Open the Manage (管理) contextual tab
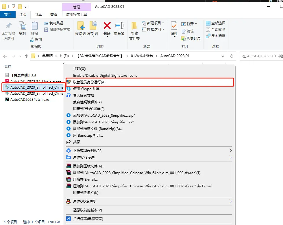Screen dimensions: 283x225 [x=77, y=7]
